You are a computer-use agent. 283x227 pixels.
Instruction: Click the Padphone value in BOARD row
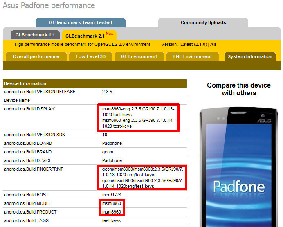(x=112, y=144)
